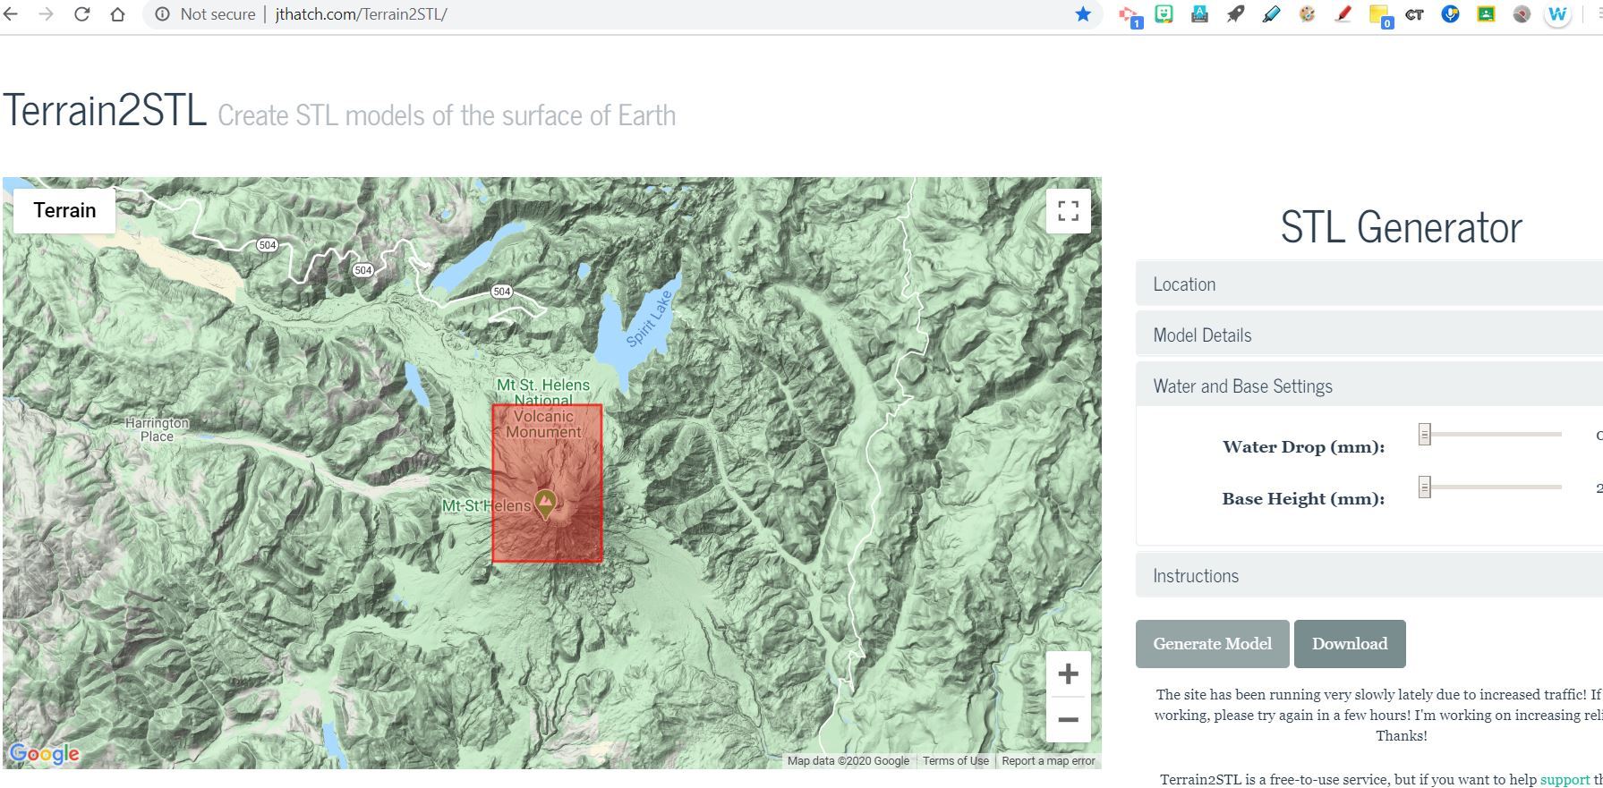This screenshot has height=788, width=1603.
Task: Follow the support link below the notice
Action: coord(1565,780)
